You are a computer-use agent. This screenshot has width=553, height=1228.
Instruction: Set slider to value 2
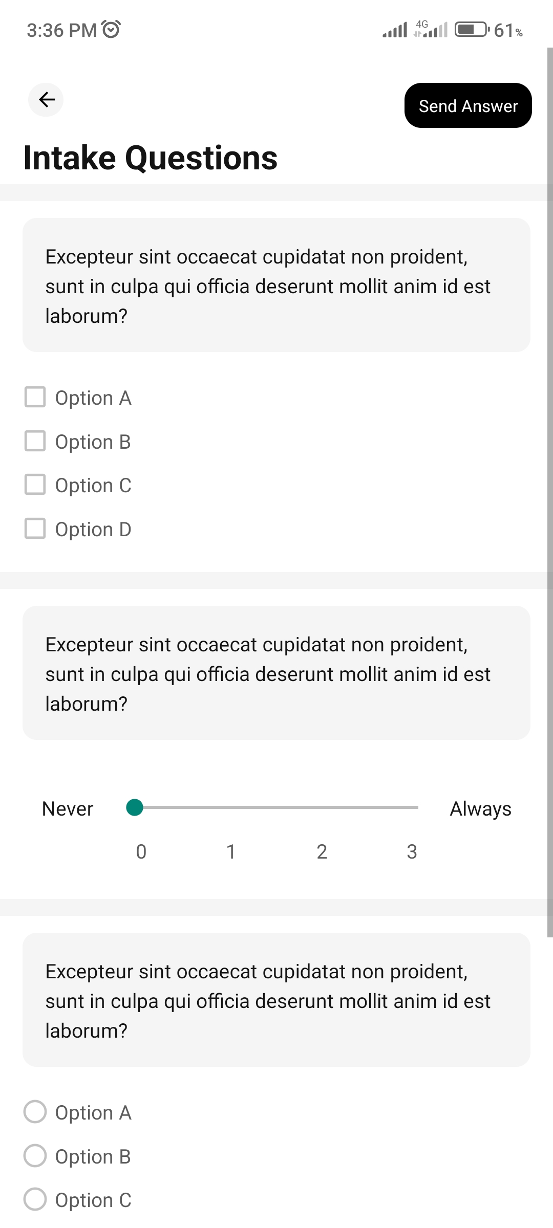click(x=322, y=807)
